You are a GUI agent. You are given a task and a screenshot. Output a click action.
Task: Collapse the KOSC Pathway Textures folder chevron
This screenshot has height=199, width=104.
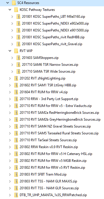pos(10,10)
